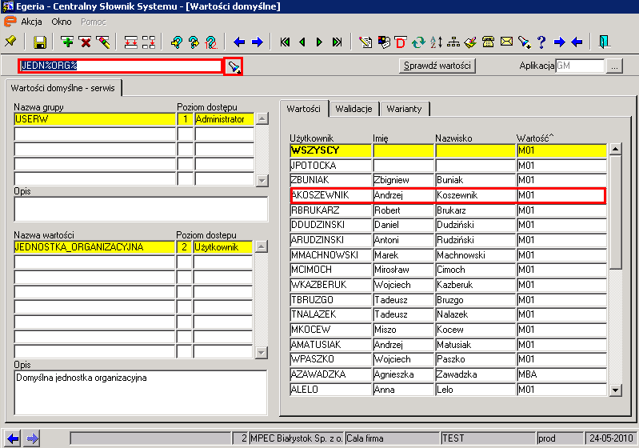Open help with the blue question mark
The height and width of the screenshot is (448, 639).
point(541,42)
